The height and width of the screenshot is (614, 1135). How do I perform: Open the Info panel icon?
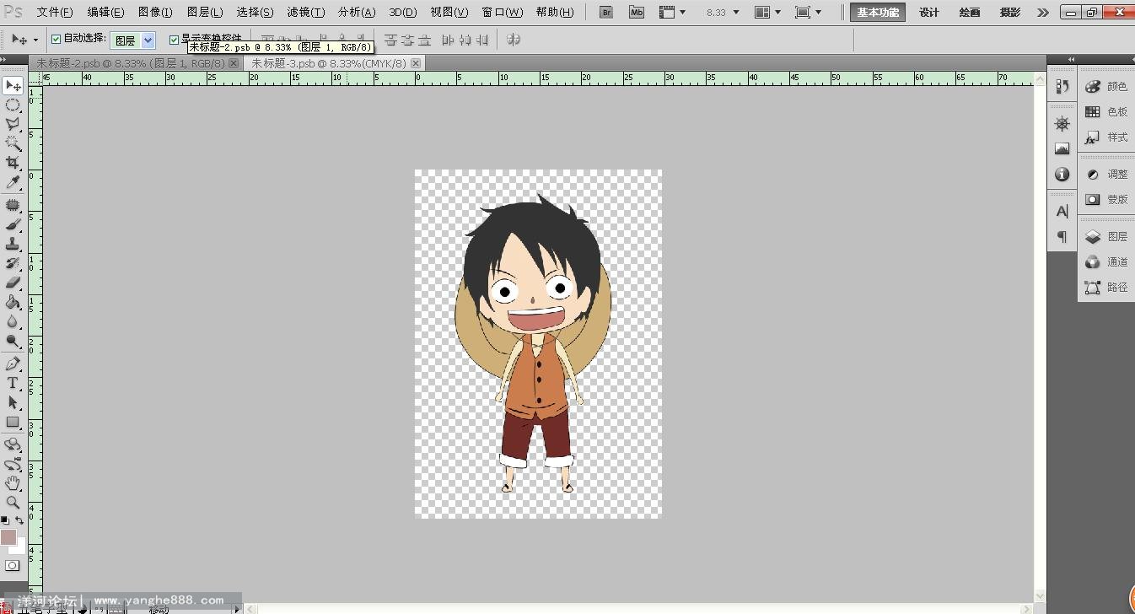(1062, 175)
